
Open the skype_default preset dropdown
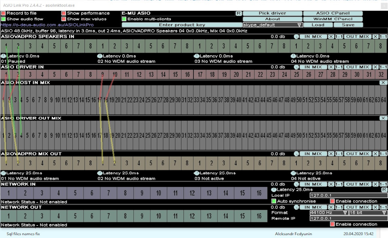click(273, 25)
